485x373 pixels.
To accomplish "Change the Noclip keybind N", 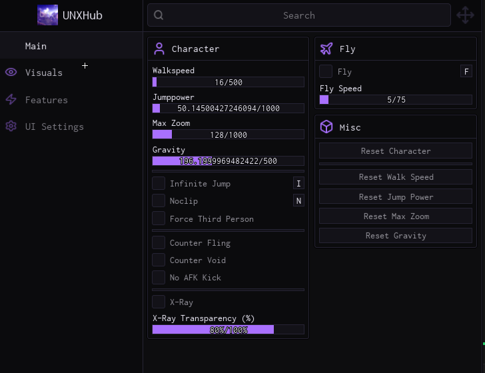I will pos(298,200).
